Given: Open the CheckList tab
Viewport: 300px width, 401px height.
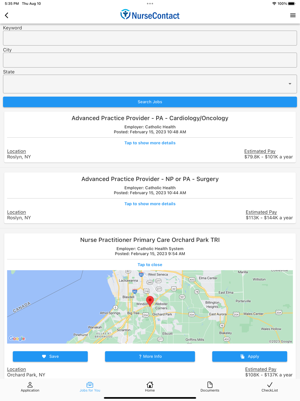Looking at the screenshot, I should tap(270, 387).
